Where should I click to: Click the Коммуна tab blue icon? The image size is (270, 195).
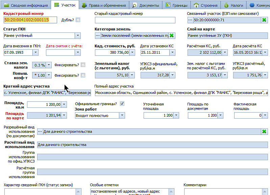click(x=252, y=5)
